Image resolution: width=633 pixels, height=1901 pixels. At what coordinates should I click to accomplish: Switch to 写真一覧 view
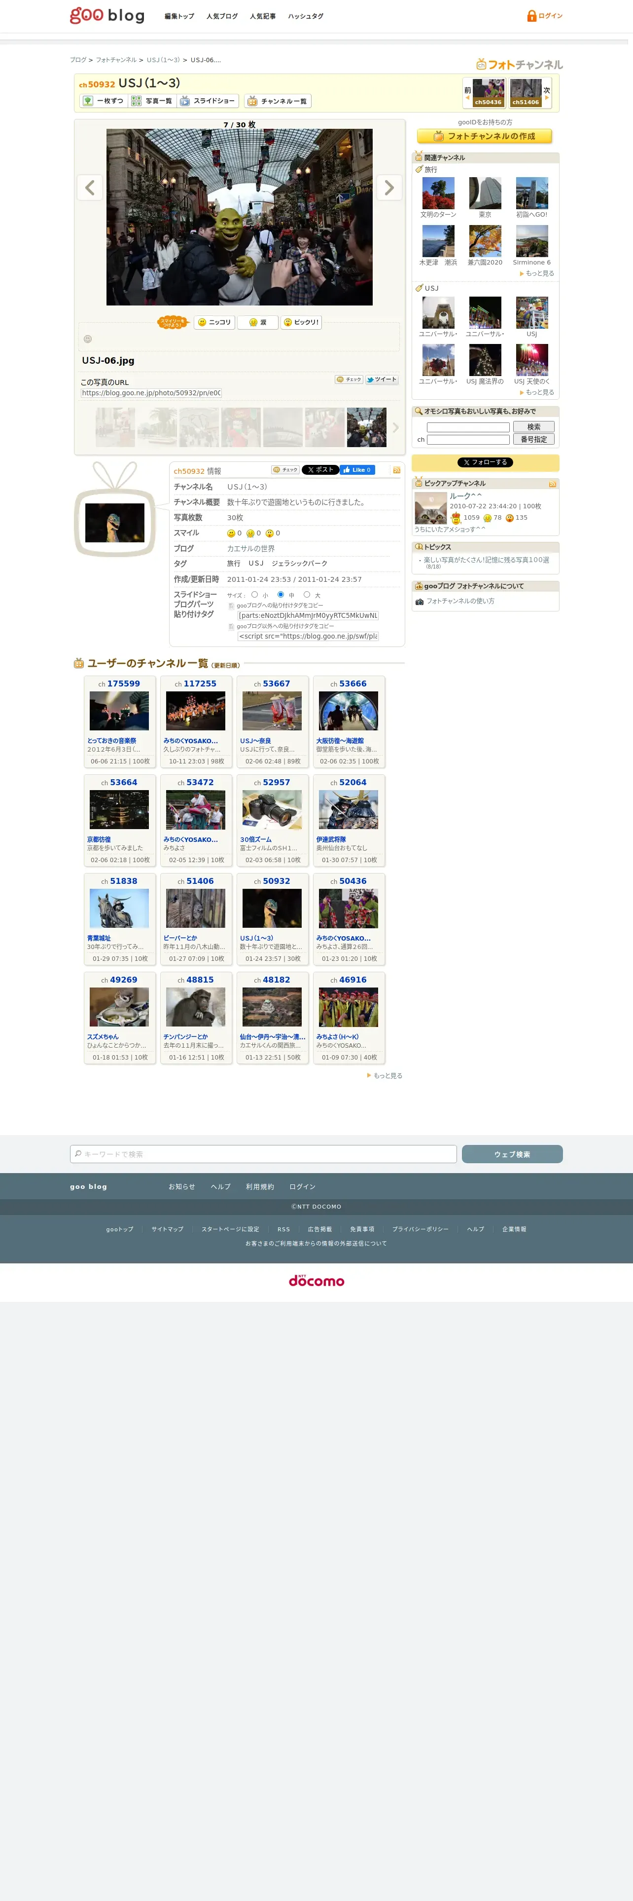pos(152,101)
